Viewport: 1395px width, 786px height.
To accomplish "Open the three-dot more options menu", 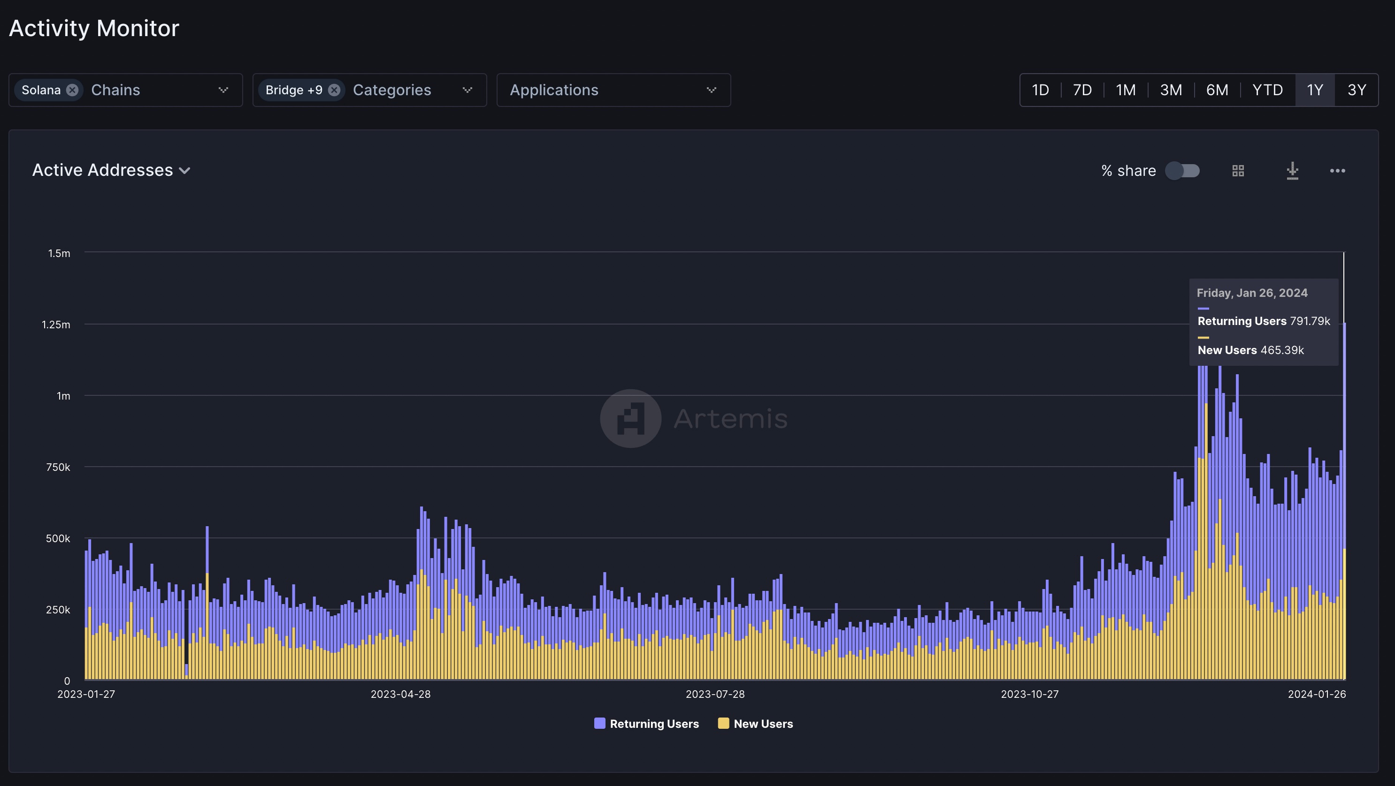I will pyautogui.click(x=1337, y=170).
